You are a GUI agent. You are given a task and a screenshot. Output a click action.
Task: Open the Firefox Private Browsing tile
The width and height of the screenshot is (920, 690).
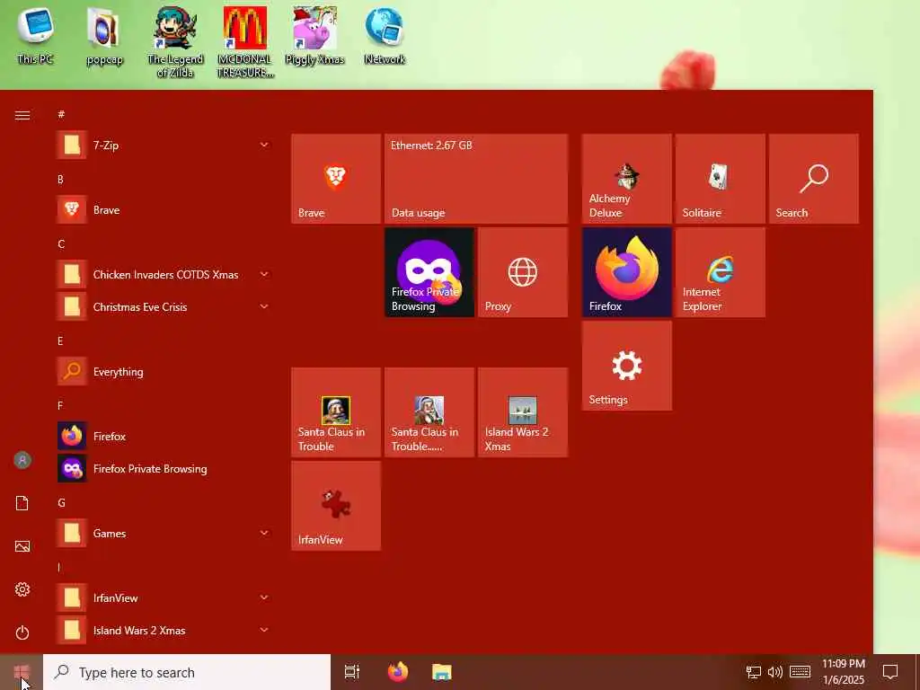click(x=429, y=272)
